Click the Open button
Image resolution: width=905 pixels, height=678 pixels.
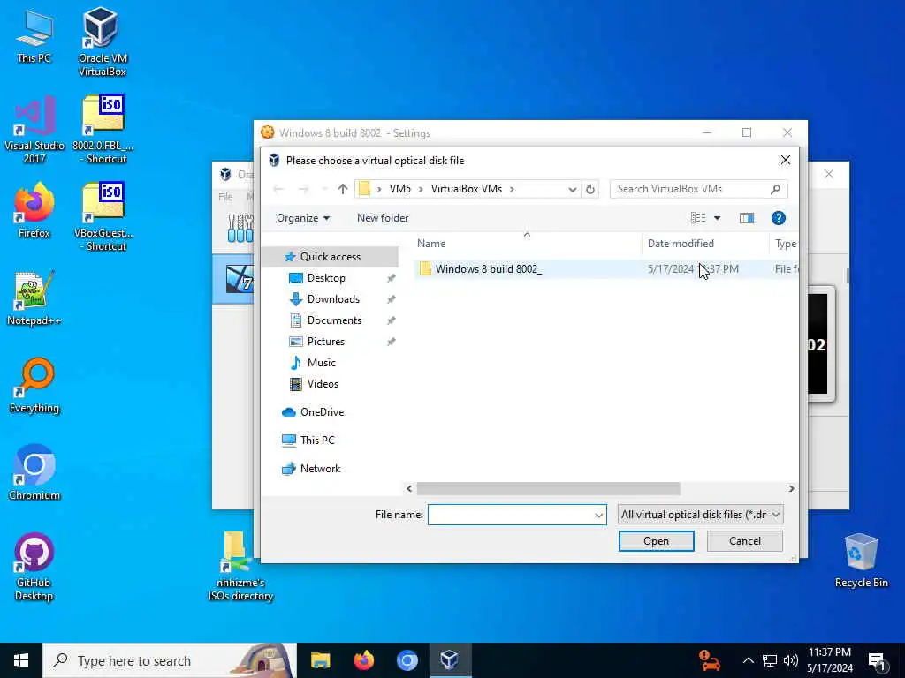[x=657, y=541]
